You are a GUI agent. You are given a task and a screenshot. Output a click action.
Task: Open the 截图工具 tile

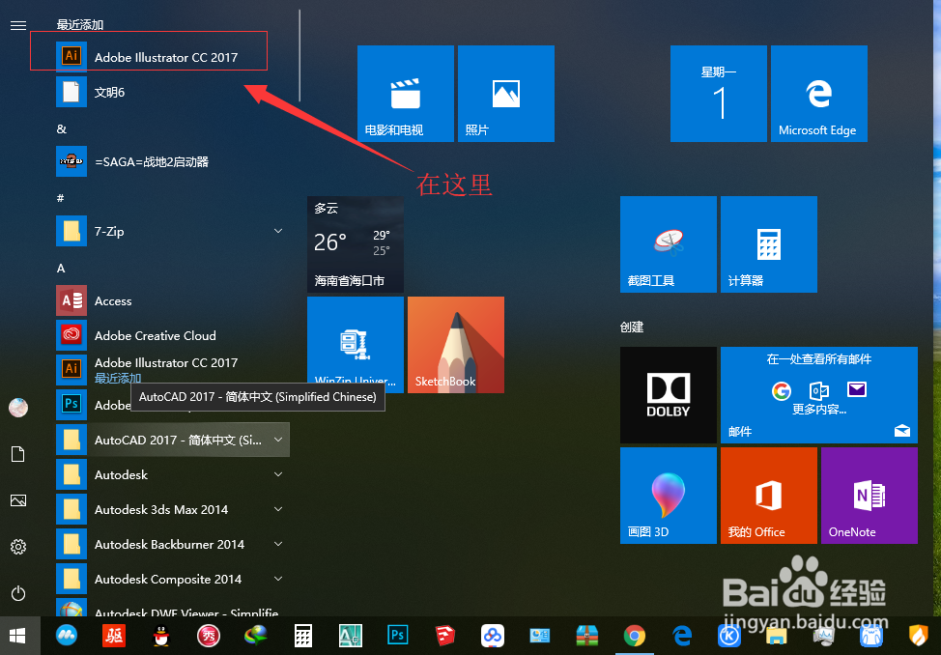[669, 244]
